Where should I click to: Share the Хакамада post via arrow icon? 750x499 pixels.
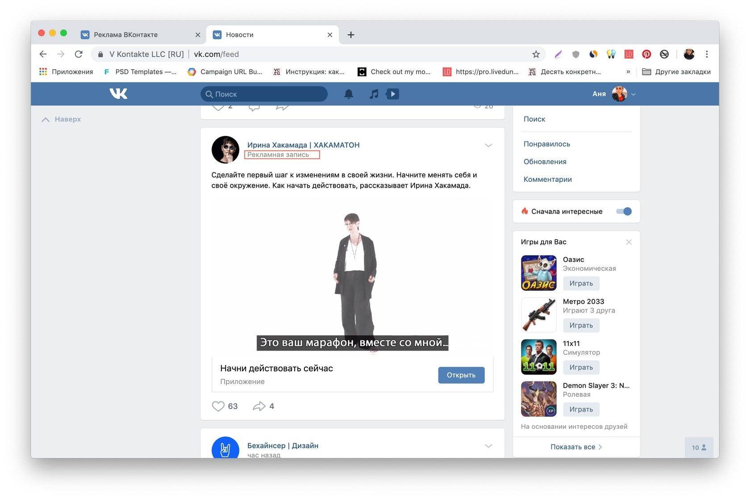[x=259, y=406]
